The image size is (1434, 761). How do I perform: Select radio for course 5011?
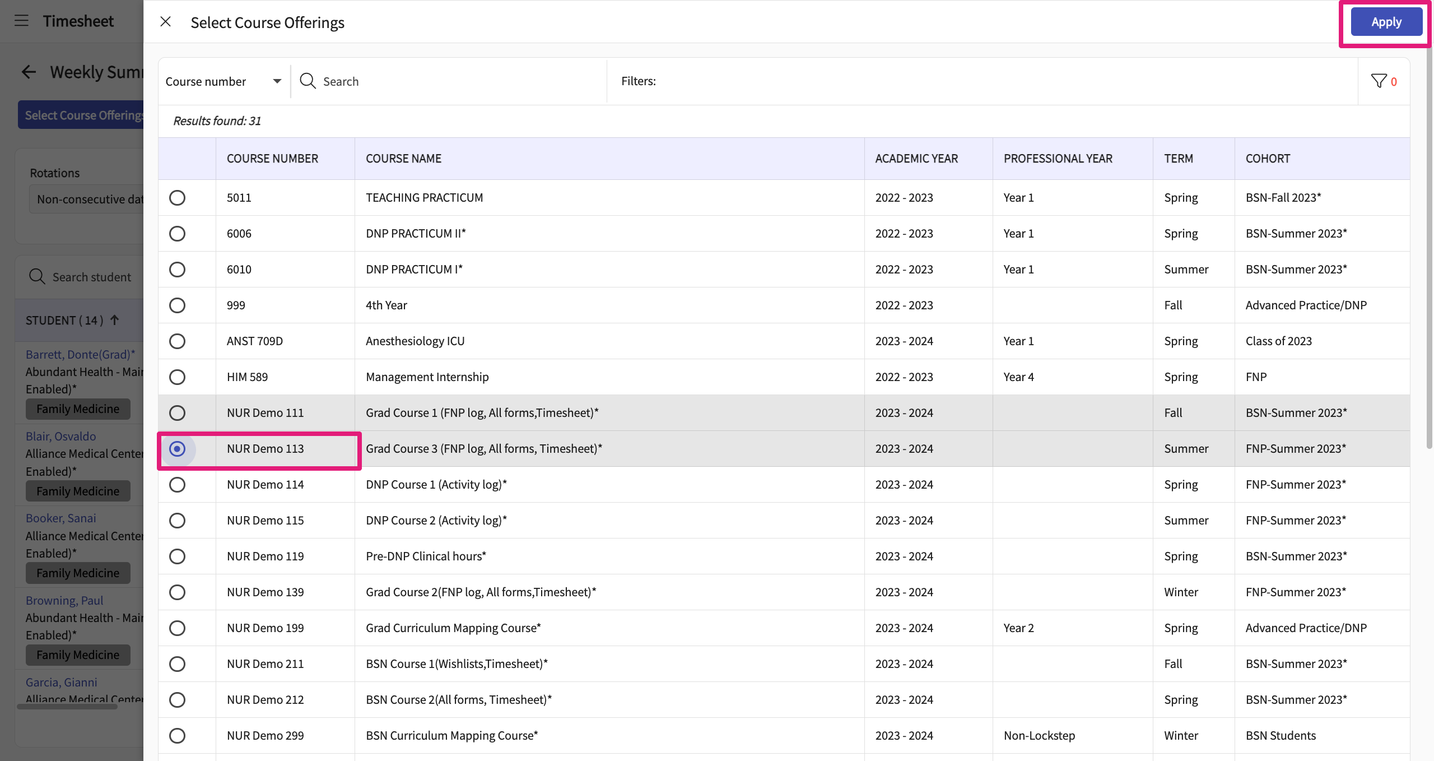(177, 198)
